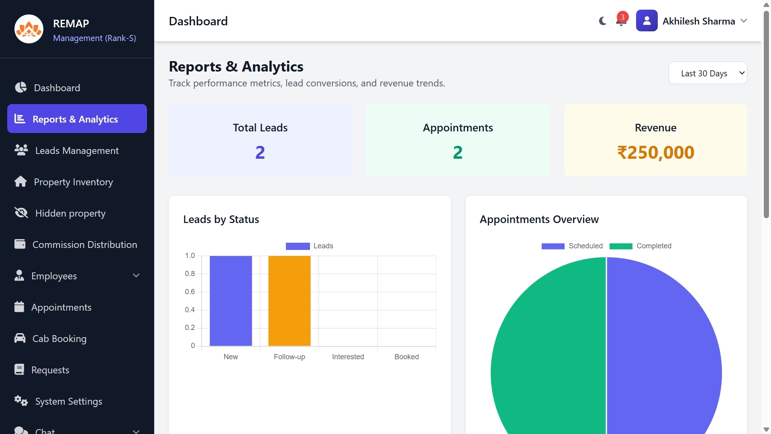Open the Last 30 Days dropdown
Viewport: 771px width, 434px height.
click(708, 73)
